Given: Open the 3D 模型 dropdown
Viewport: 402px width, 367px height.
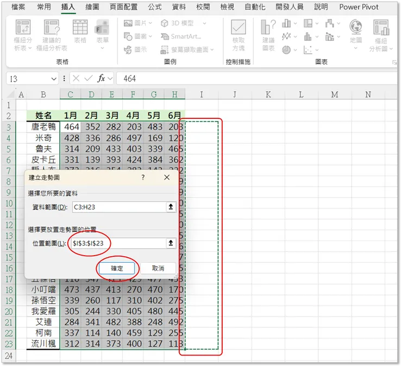Looking at the screenshot, I should 204,23.
